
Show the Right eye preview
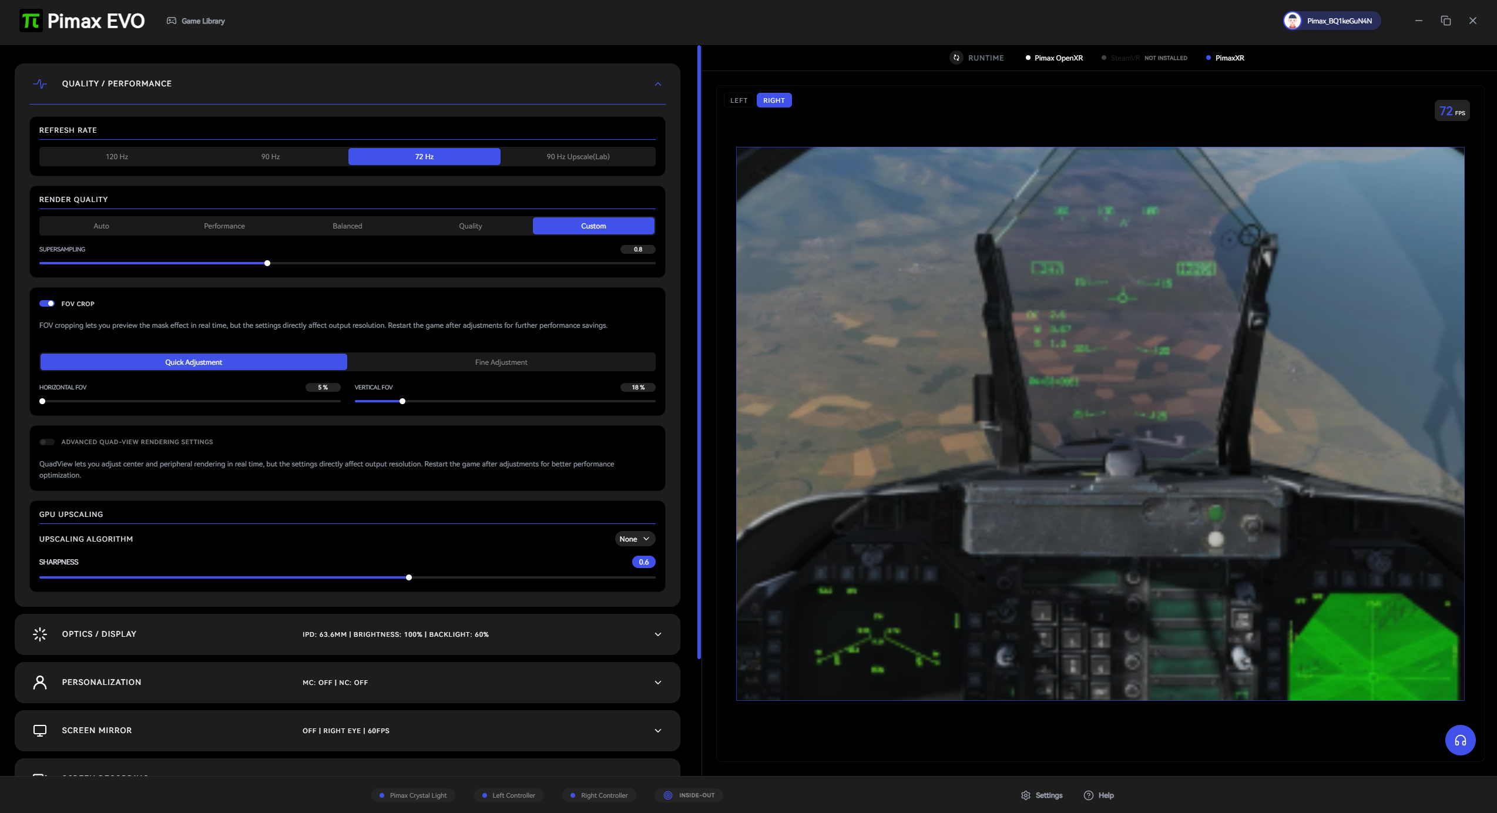(774, 100)
